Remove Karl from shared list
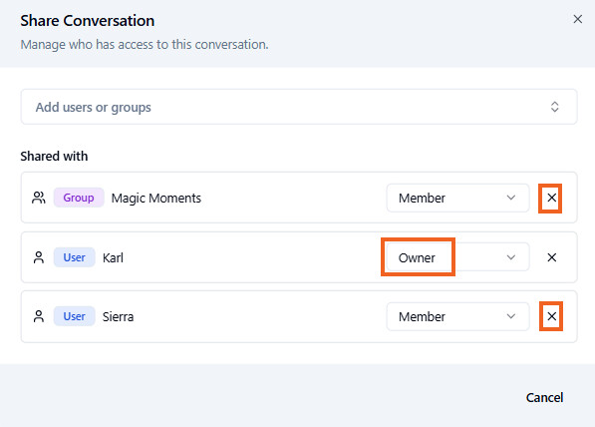Screen dimensions: 595x427 coord(552,257)
